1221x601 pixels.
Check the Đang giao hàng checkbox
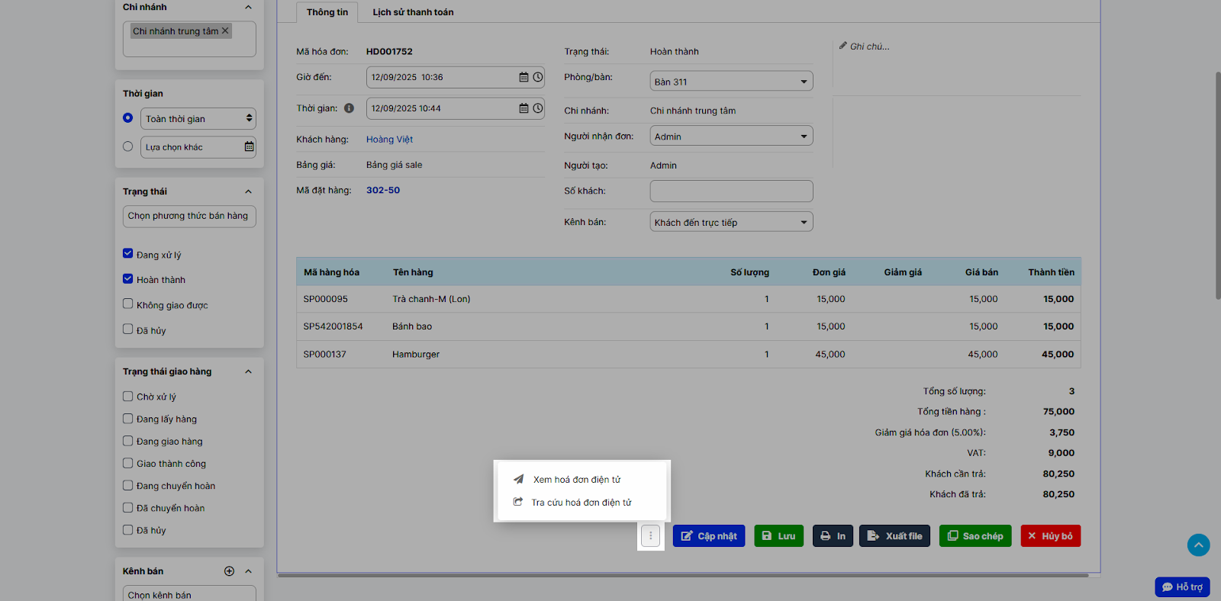[x=128, y=441]
